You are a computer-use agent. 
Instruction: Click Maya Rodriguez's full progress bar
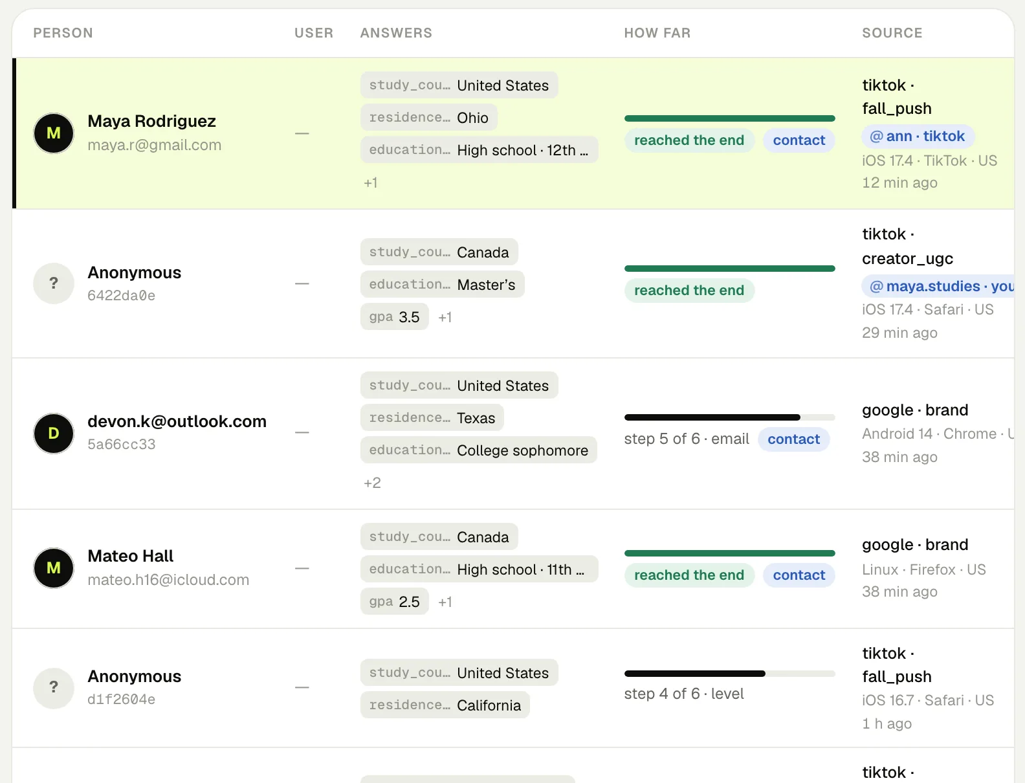point(730,118)
